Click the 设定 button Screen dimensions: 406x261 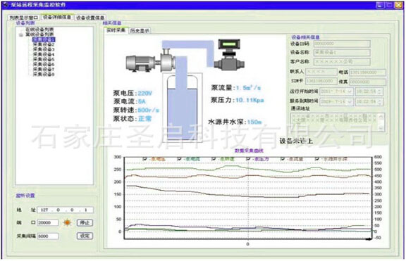click(85, 236)
